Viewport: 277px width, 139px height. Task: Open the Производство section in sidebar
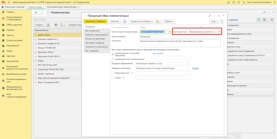pyautogui.click(x=13, y=46)
